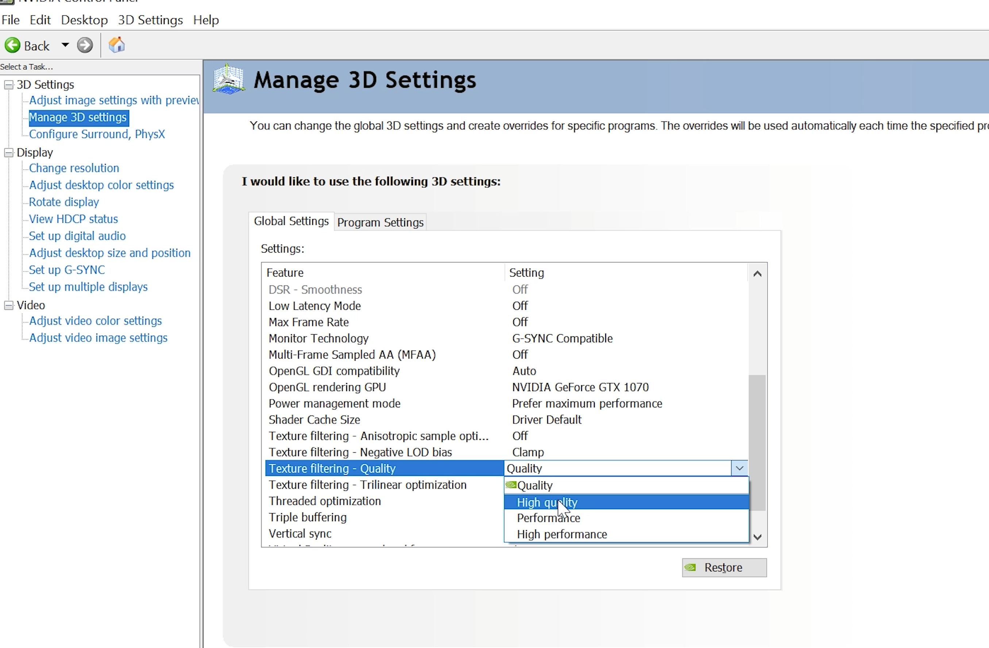Viewport: 989px width, 648px height.
Task: Click the settings list scroll down arrow
Action: 757,537
